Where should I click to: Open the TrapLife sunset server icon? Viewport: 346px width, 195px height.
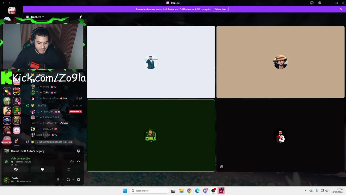pyautogui.click(x=17, y=91)
